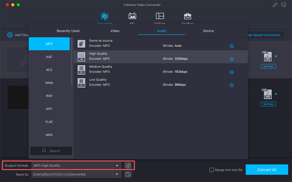Screen dimensions: 292x182
Task: Click the first file's MP3 format icon
Action: [268, 56]
